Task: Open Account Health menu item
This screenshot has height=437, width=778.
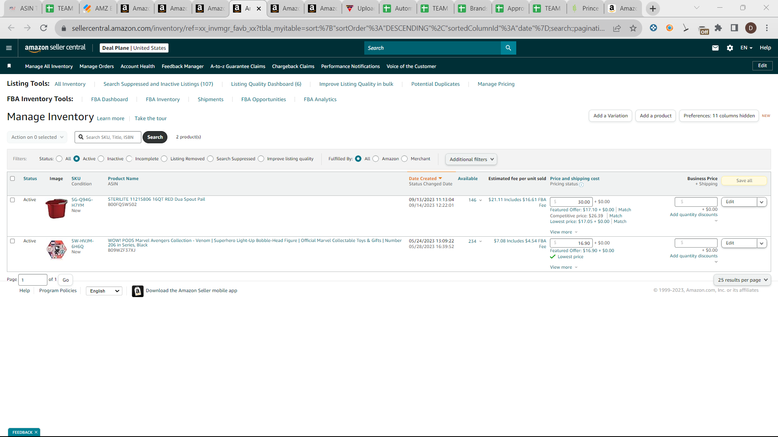Action: (x=138, y=66)
